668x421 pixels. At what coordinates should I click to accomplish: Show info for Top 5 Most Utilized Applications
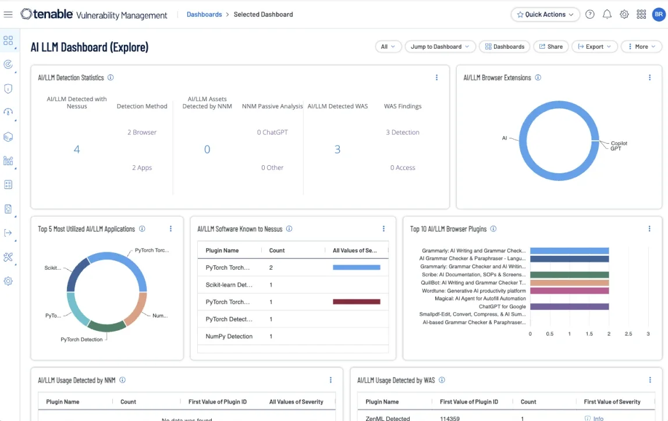143,229
